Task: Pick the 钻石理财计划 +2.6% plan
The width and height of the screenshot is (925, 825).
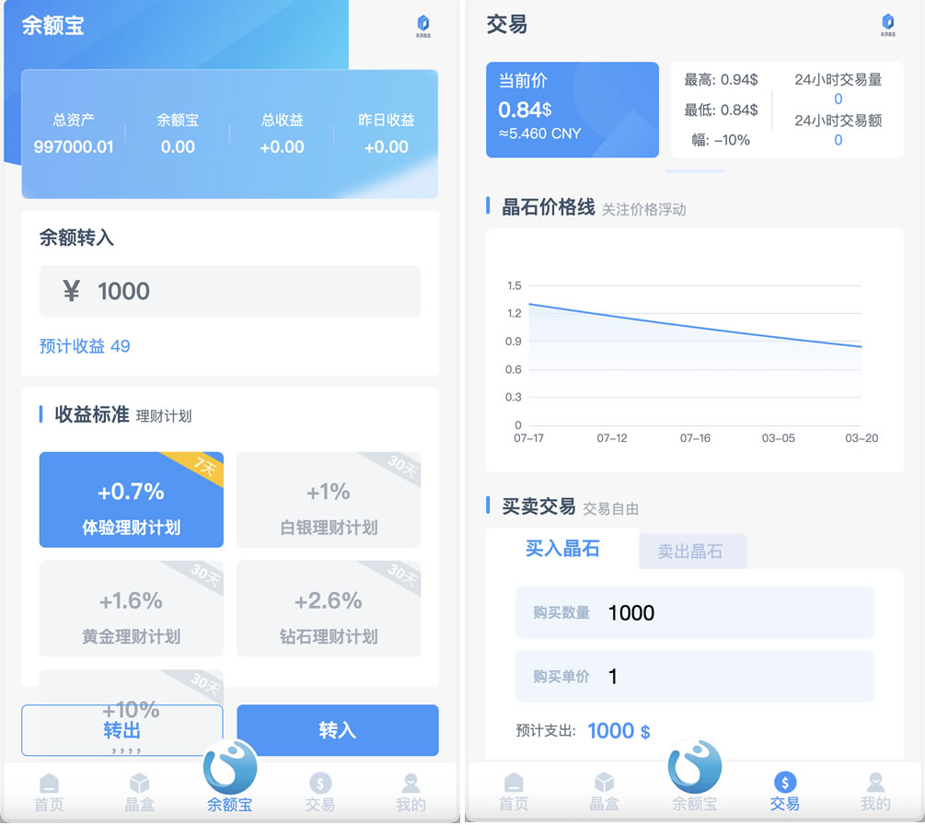Action: click(329, 609)
